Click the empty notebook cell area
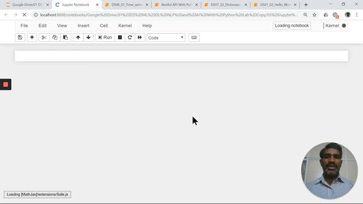 coord(181,56)
